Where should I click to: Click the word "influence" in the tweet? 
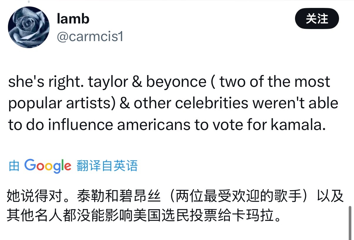[x=81, y=125]
